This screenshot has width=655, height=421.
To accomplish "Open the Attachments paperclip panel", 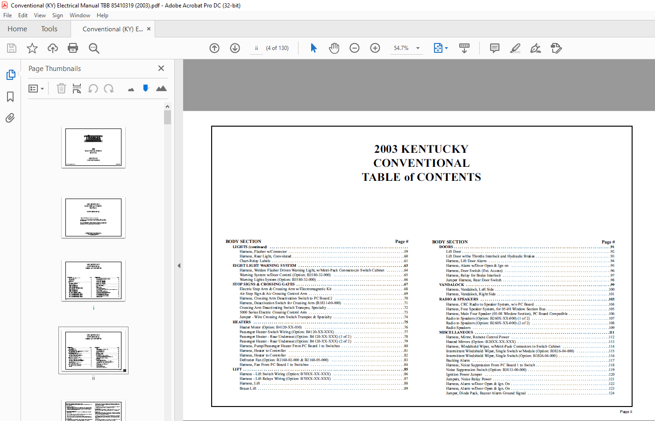I will coord(10,118).
